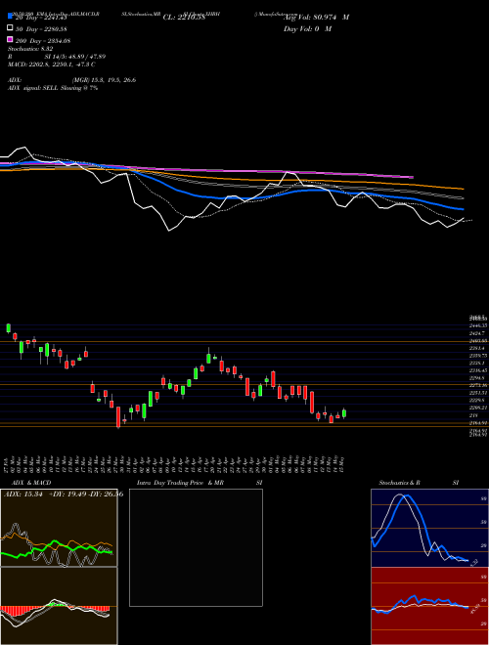Click the Avg Vol 80.974 M label
489x645 pixels.
tap(316, 18)
